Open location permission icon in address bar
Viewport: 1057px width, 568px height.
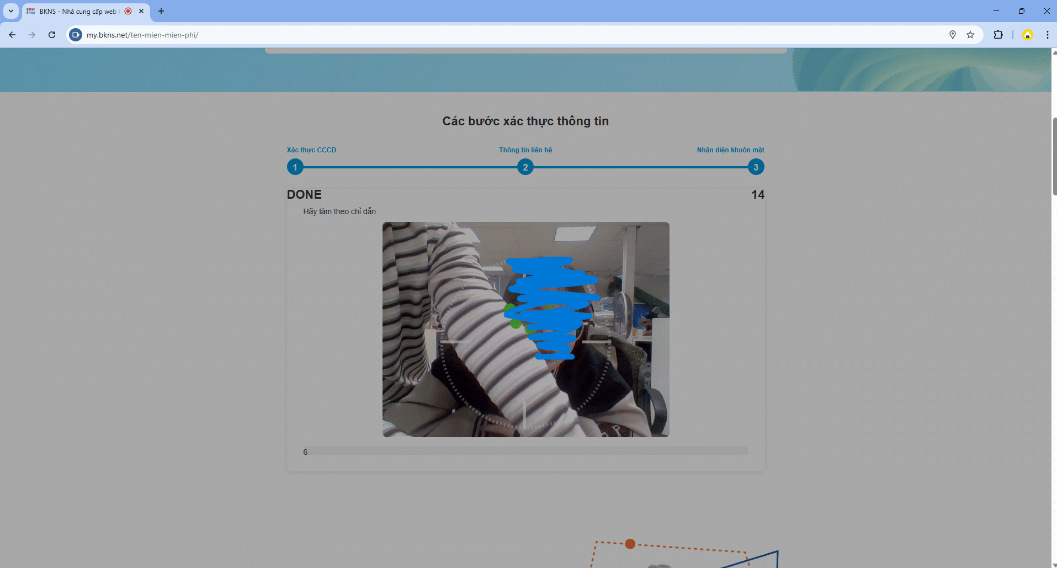(x=952, y=35)
